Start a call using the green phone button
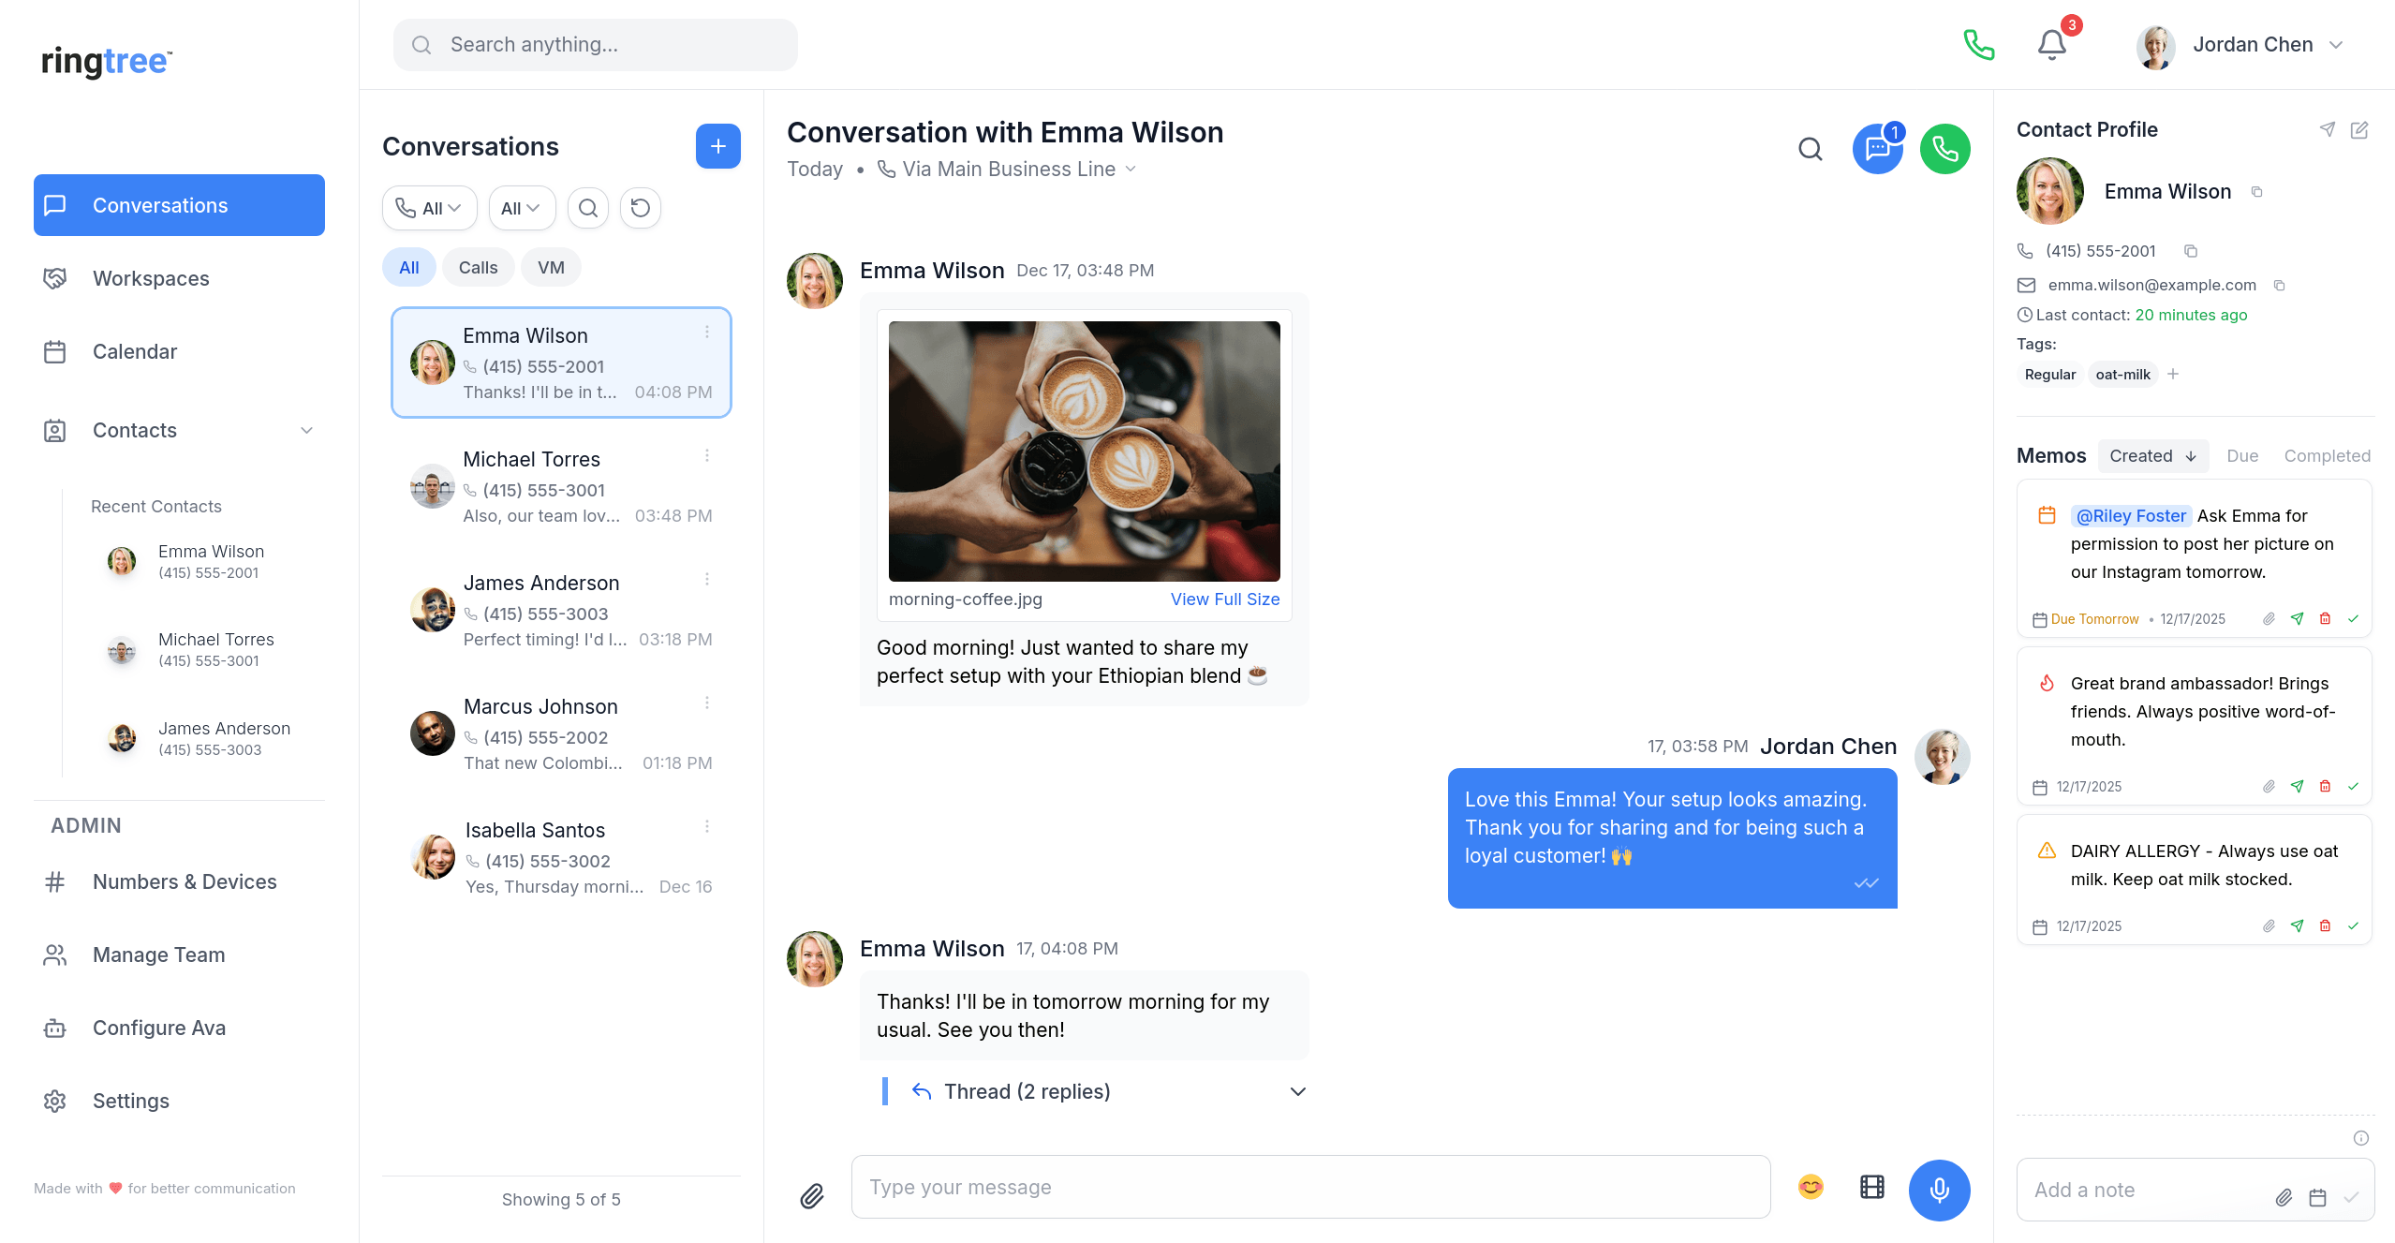The width and height of the screenshot is (2395, 1243). click(x=1945, y=148)
